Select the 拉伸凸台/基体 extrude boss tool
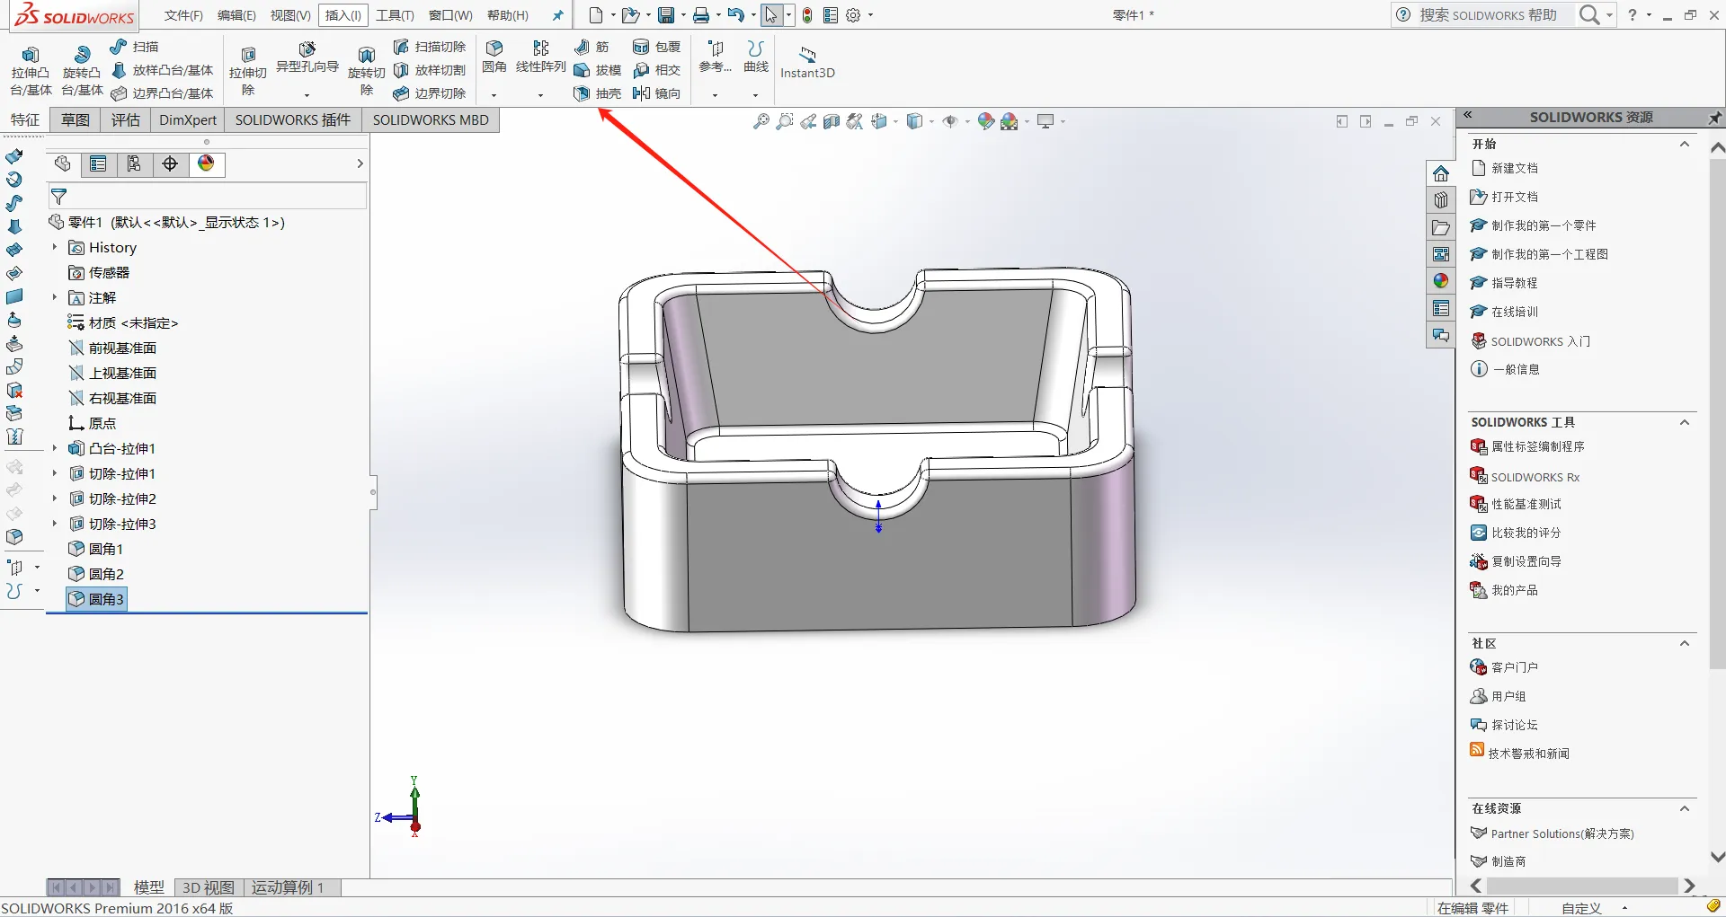Viewport: 1726px width, 917px height. pyautogui.click(x=31, y=71)
